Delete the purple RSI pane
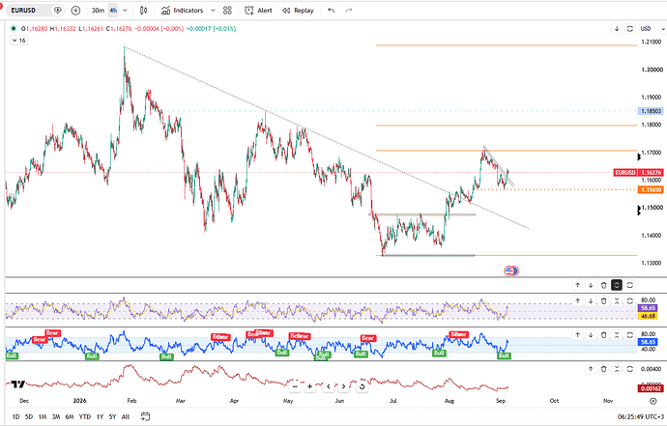The image size is (667, 426). 603,300
